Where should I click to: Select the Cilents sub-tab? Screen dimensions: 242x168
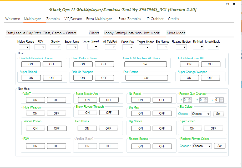click(94, 33)
